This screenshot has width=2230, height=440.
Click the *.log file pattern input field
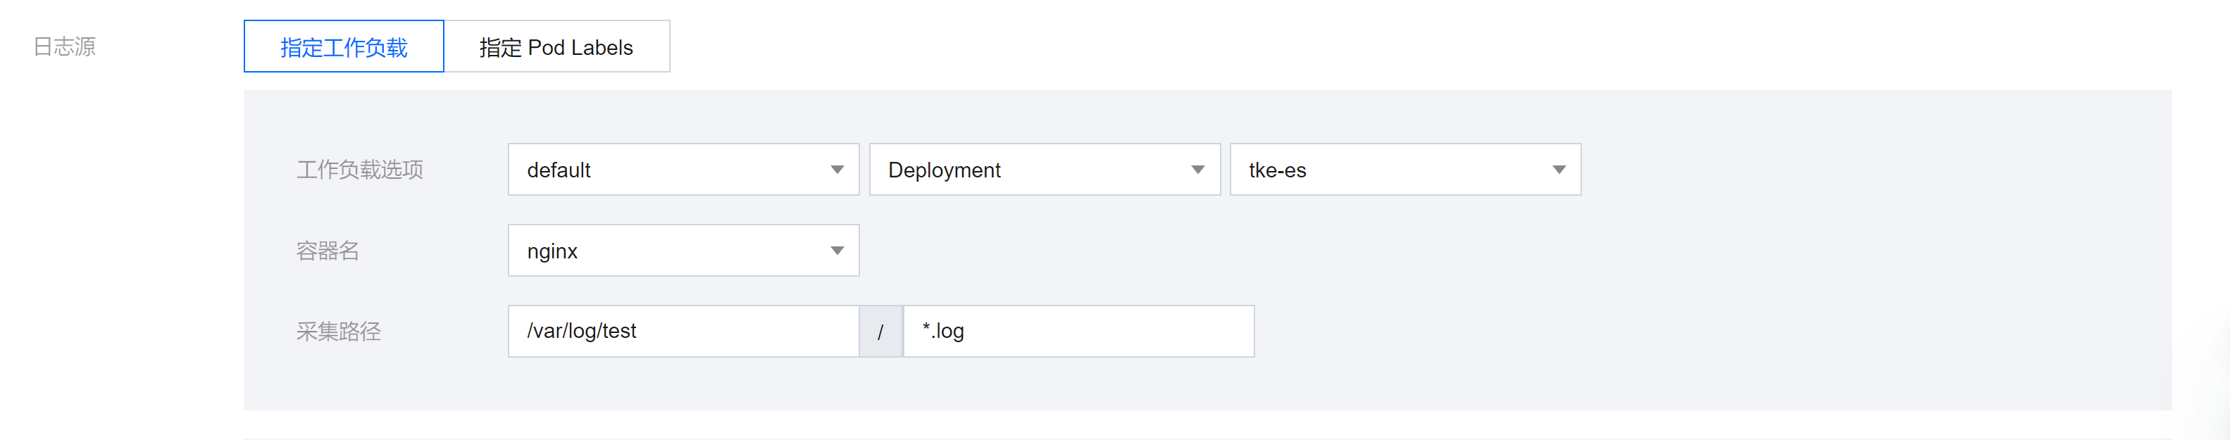(x=1078, y=331)
